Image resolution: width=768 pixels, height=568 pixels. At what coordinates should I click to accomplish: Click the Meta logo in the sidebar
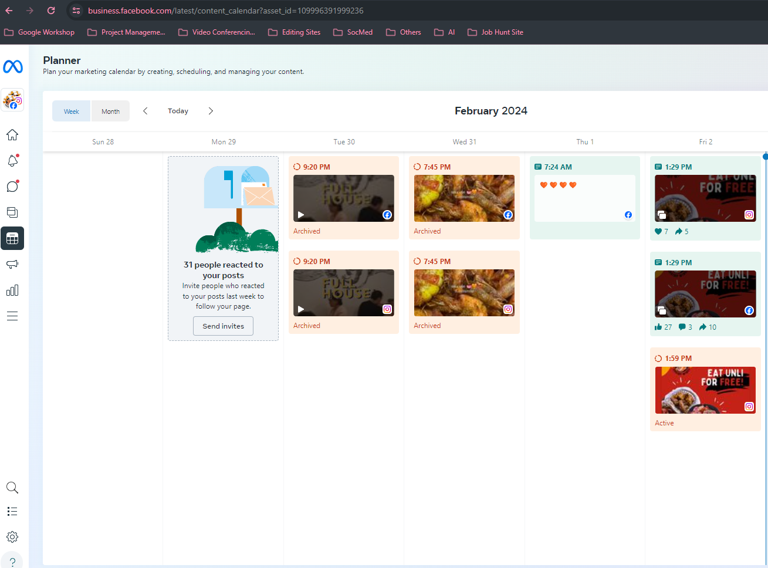pyautogui.click(x=13, y=67)
